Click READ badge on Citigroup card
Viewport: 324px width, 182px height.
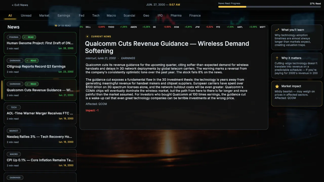[x=32, y=61]
